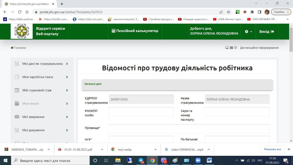Reload the page using browser refresh icon
The image size is (293, 165).
20,12
